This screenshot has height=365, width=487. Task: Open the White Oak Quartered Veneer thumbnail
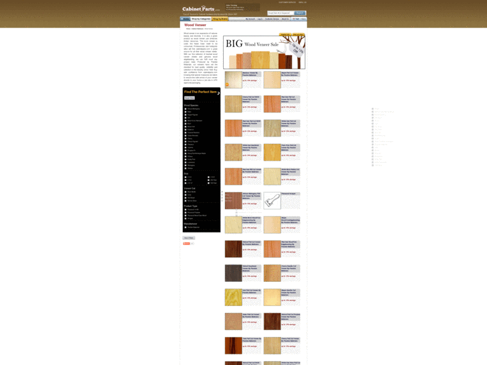pos(233,152)
